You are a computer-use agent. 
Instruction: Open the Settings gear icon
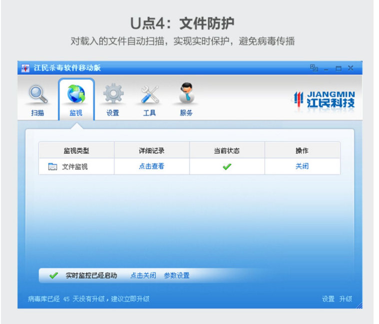[x=113, y=95]
